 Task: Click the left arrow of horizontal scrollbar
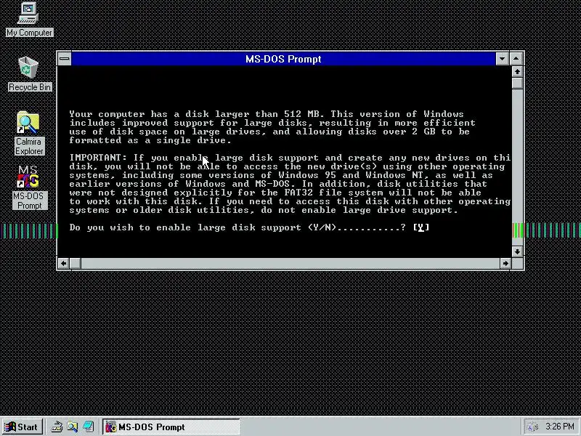[x=64, y=263]
